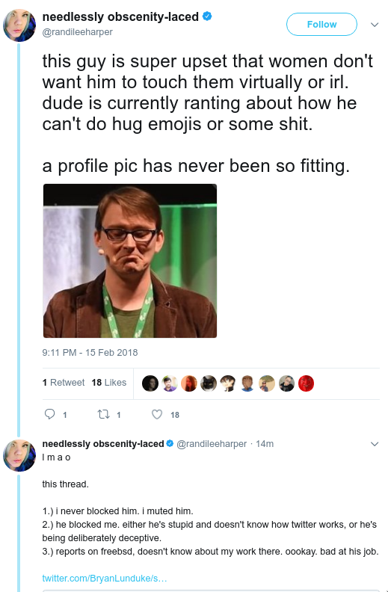Expand the chevron menu on reply tweet
This screenshot has height=592, width=388.
pos(375,444)
